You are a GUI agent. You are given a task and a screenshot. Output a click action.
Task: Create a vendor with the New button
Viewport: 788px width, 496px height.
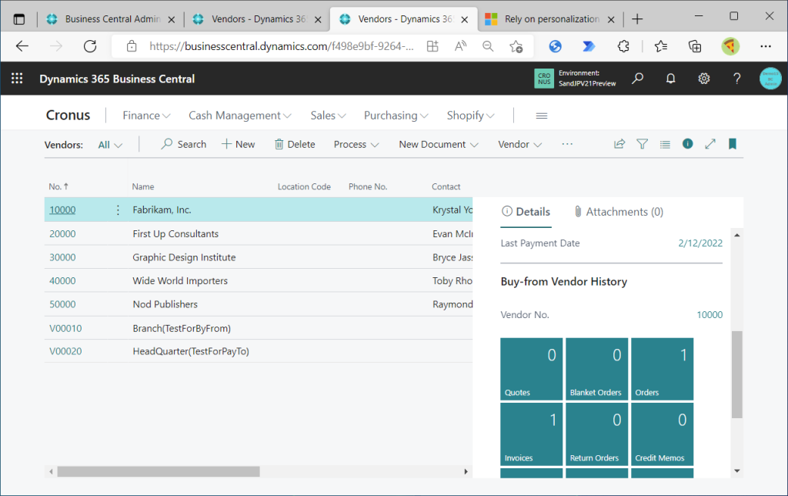click(x=239, y=144)
